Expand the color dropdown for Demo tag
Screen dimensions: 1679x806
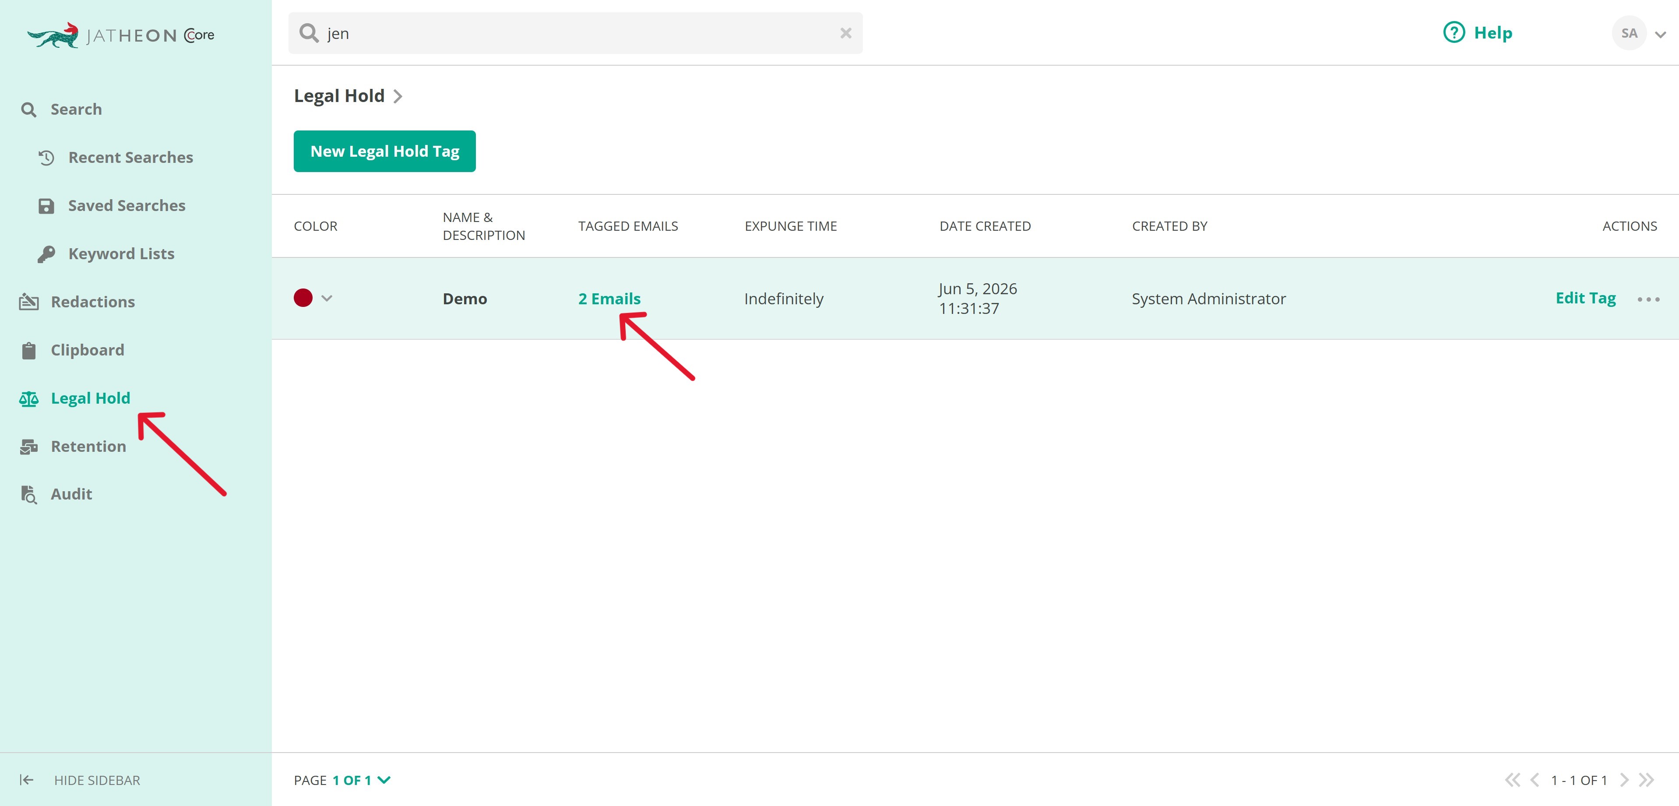[327, 299]
